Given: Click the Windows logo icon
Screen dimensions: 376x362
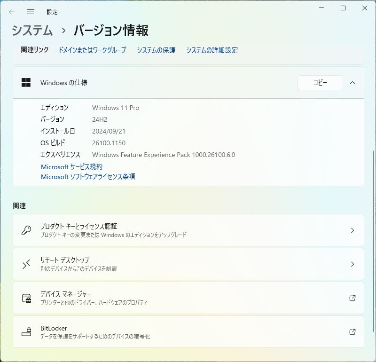Looking at the screenshot, I should click(26, 83).
